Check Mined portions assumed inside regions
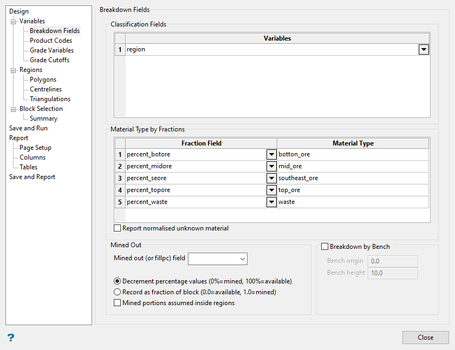This screenshot has height=350, width=455. coord(118,303)
